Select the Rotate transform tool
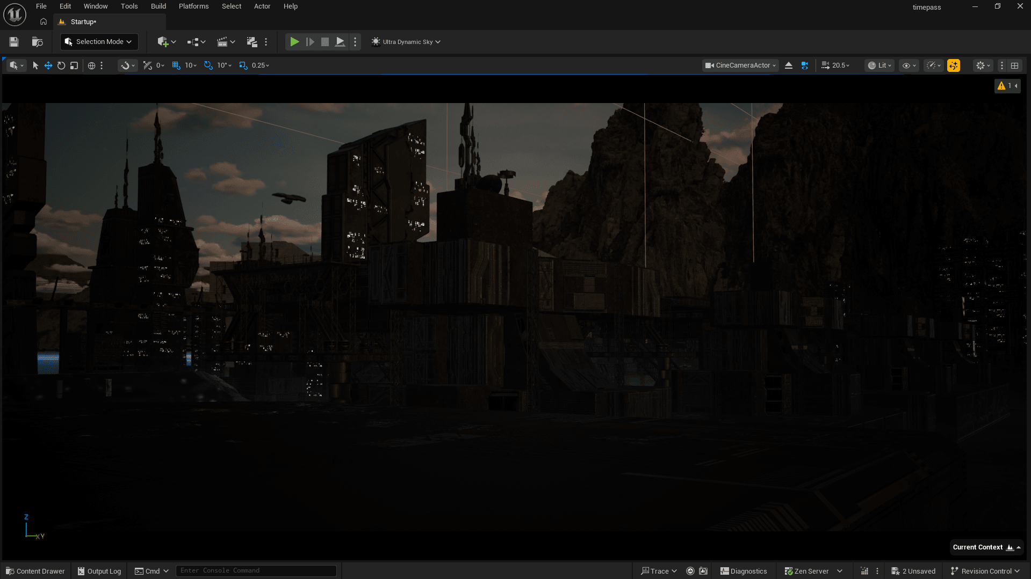 point(61,65)
